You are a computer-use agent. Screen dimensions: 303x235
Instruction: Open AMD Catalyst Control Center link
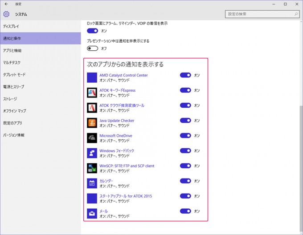coord(123,75)
